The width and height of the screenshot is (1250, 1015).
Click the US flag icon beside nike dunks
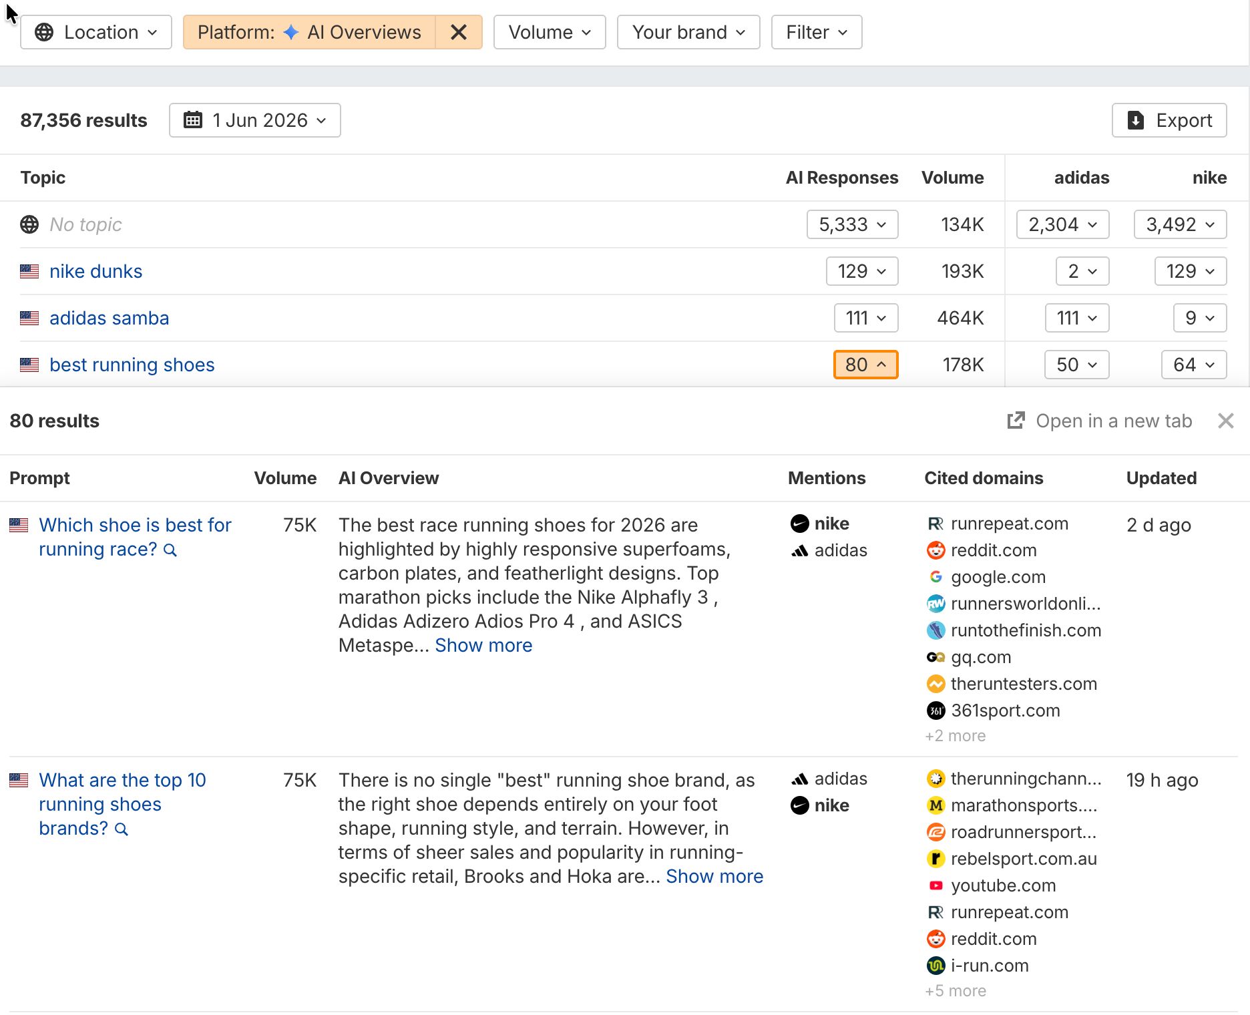[x=29, y=271]
